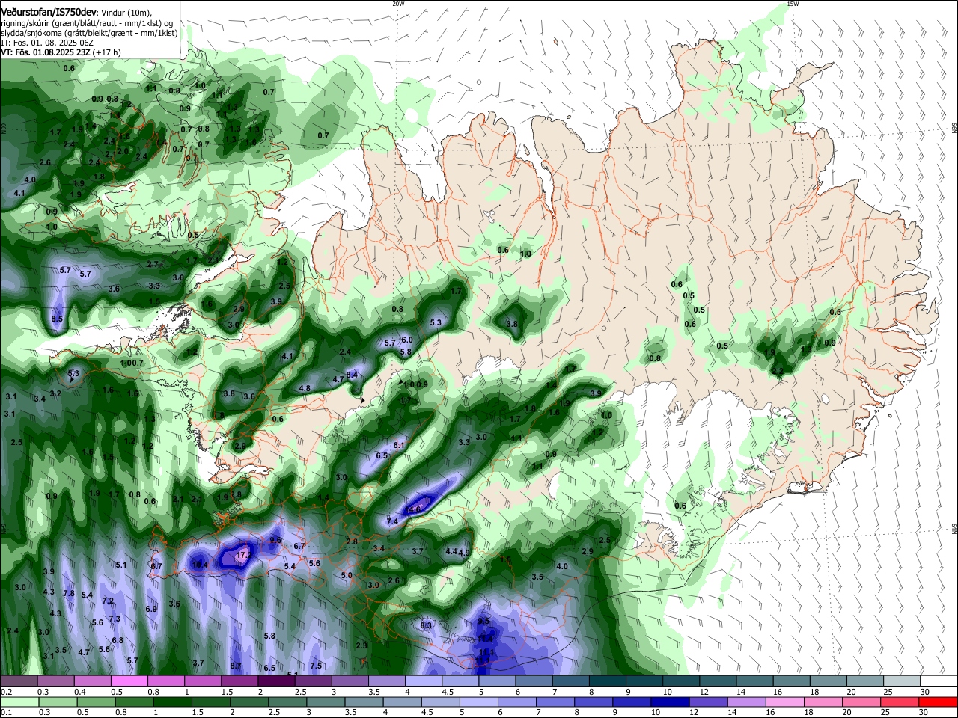Select the pale green swatch above the 0.1 label

pos(19,702)
